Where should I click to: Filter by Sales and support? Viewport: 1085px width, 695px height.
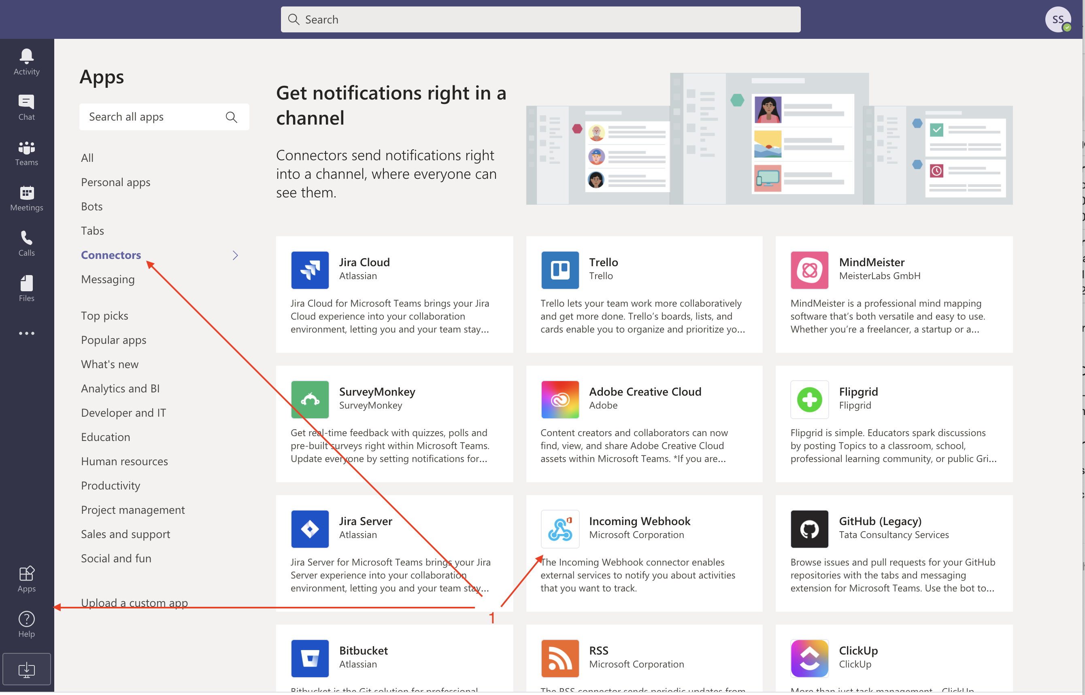coord(126,534)
